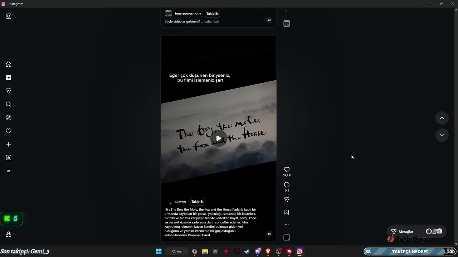Go to the next reel
Screen dimensions: 458x257
click(x=442, y=135)
